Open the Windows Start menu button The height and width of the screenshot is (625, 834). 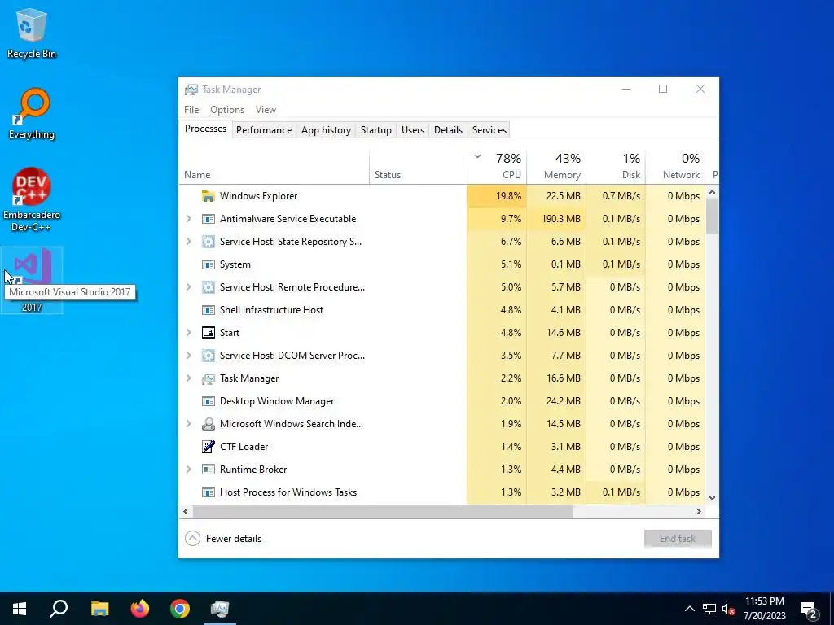click(x=20, y=609)
